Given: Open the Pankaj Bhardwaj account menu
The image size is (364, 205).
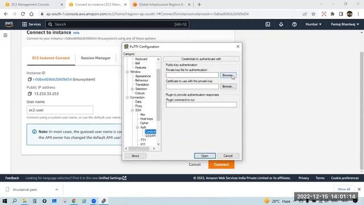Looking at the screenshot, I should pos(345,24).
